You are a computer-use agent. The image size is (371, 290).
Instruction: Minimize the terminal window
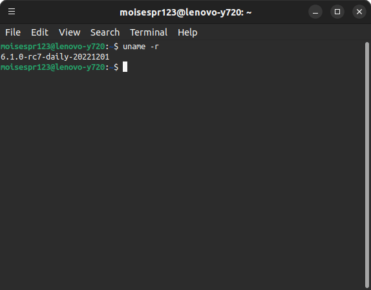pos(315,12)
